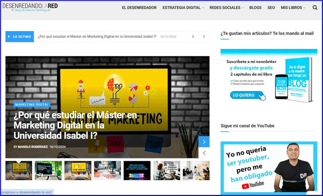Click '¿Te gustan mis artículos?' heading
This screenshot has width=323, height=196.
tap(267, 33)
